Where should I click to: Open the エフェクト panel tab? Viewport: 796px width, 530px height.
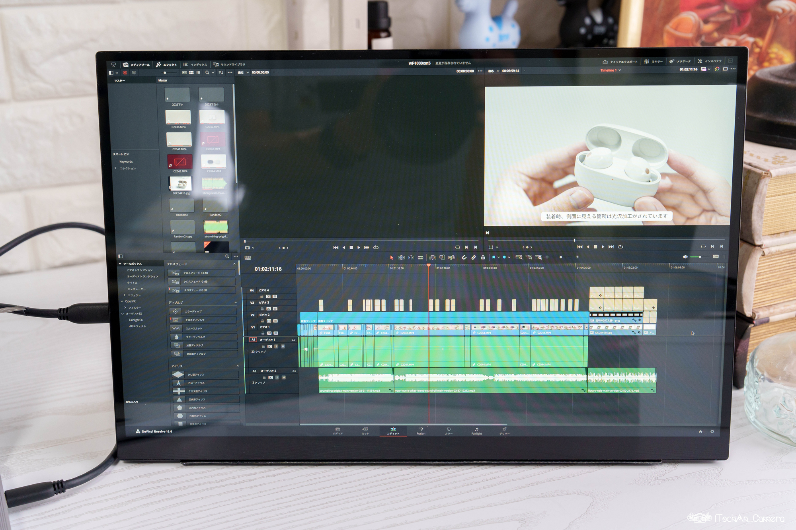click(166, 65)
